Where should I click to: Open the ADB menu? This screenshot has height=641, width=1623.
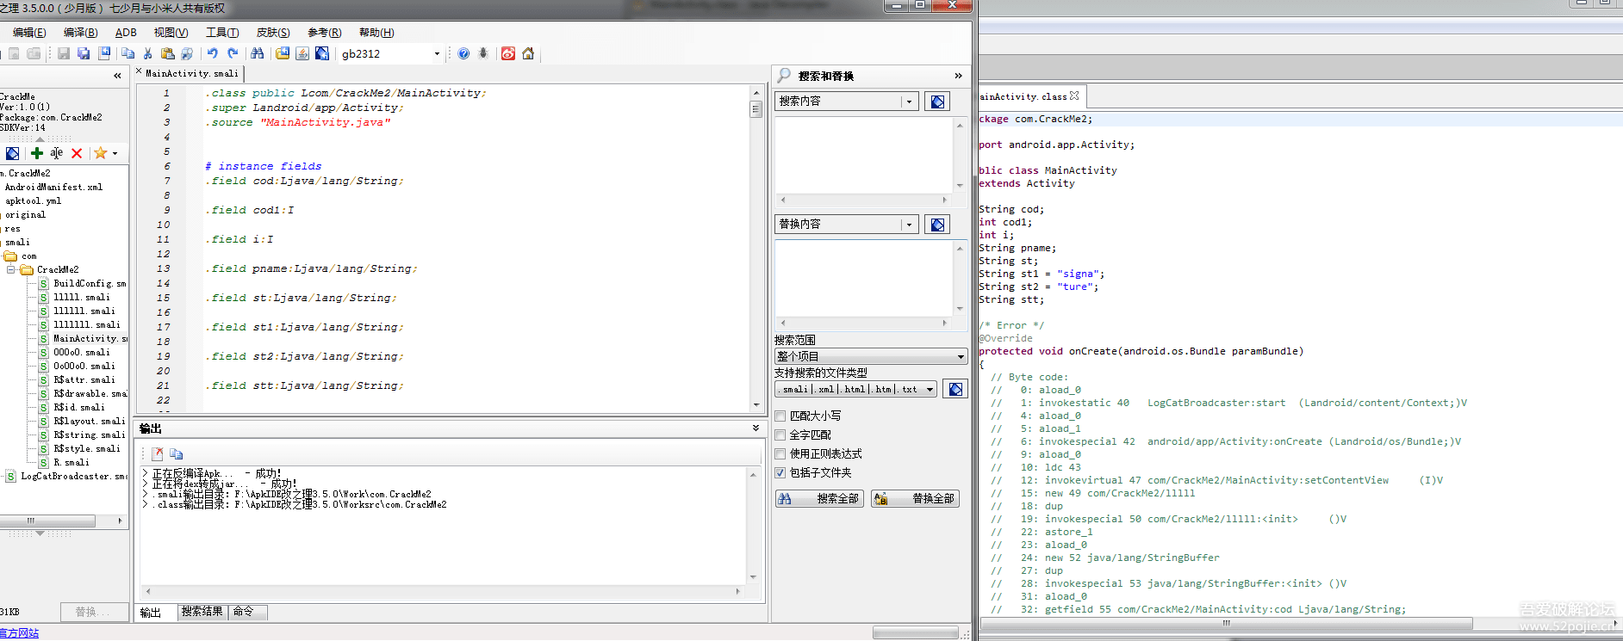click(126, 33)
